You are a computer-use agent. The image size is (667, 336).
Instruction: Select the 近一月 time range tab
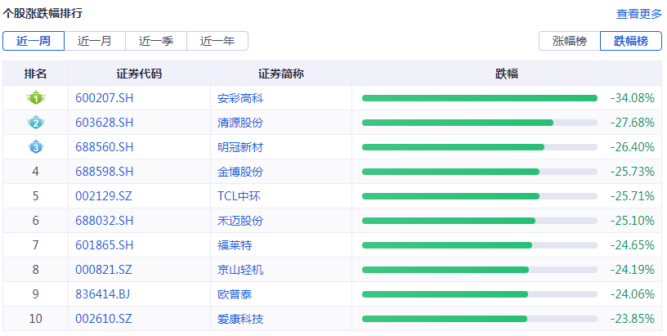(94, 41)
